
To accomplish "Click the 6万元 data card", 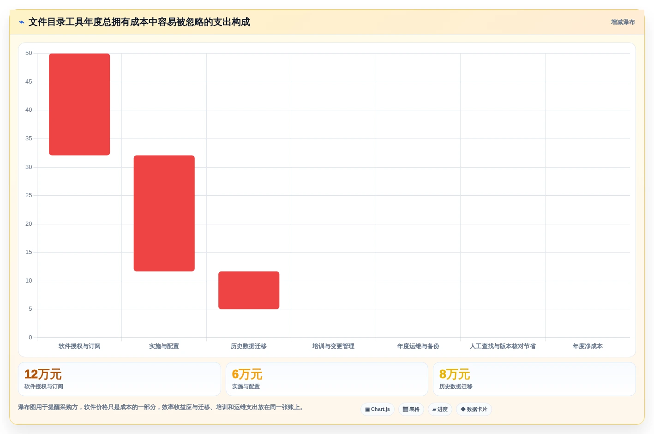I will tap(327, 379).
